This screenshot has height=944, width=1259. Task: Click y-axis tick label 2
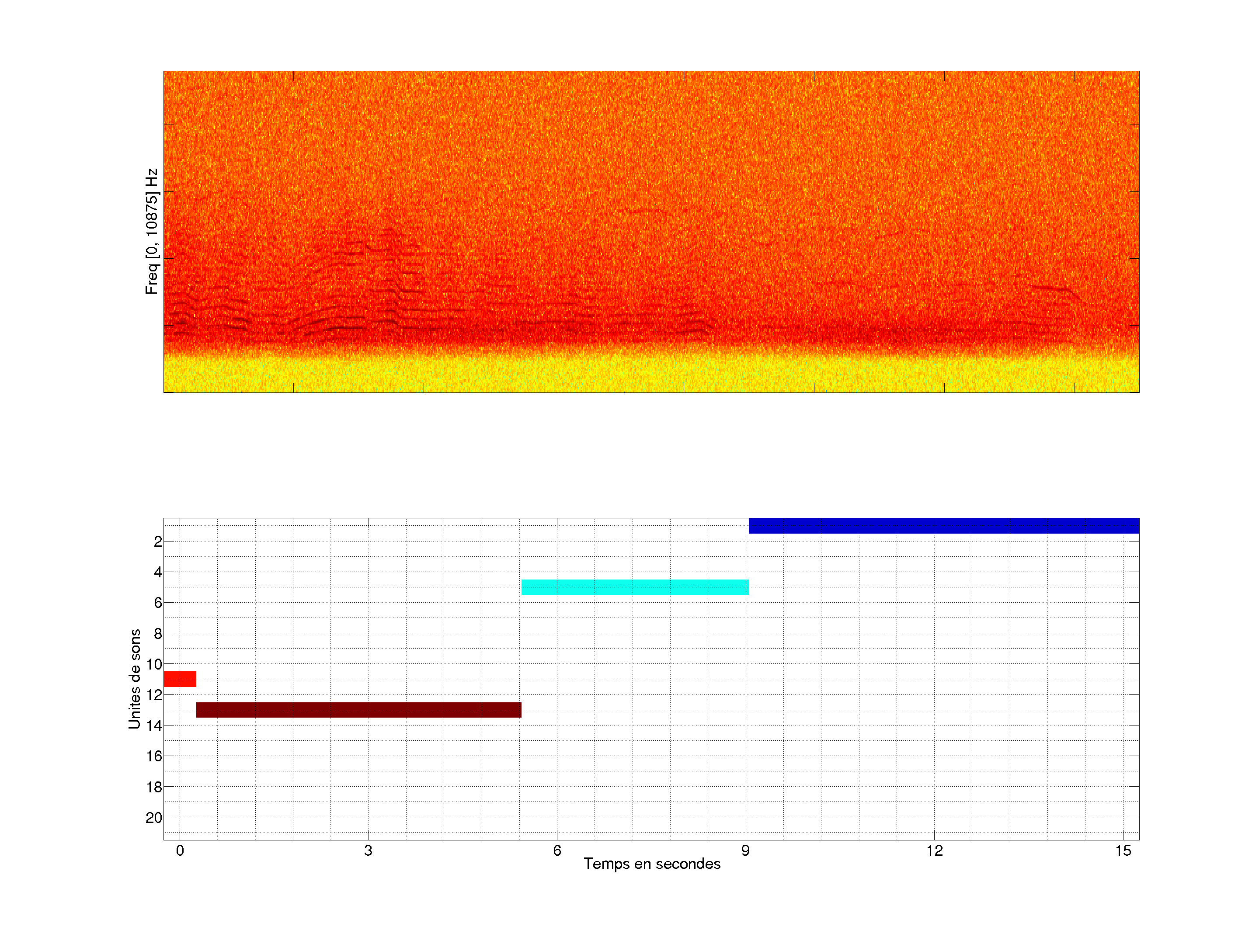point(158,541)
